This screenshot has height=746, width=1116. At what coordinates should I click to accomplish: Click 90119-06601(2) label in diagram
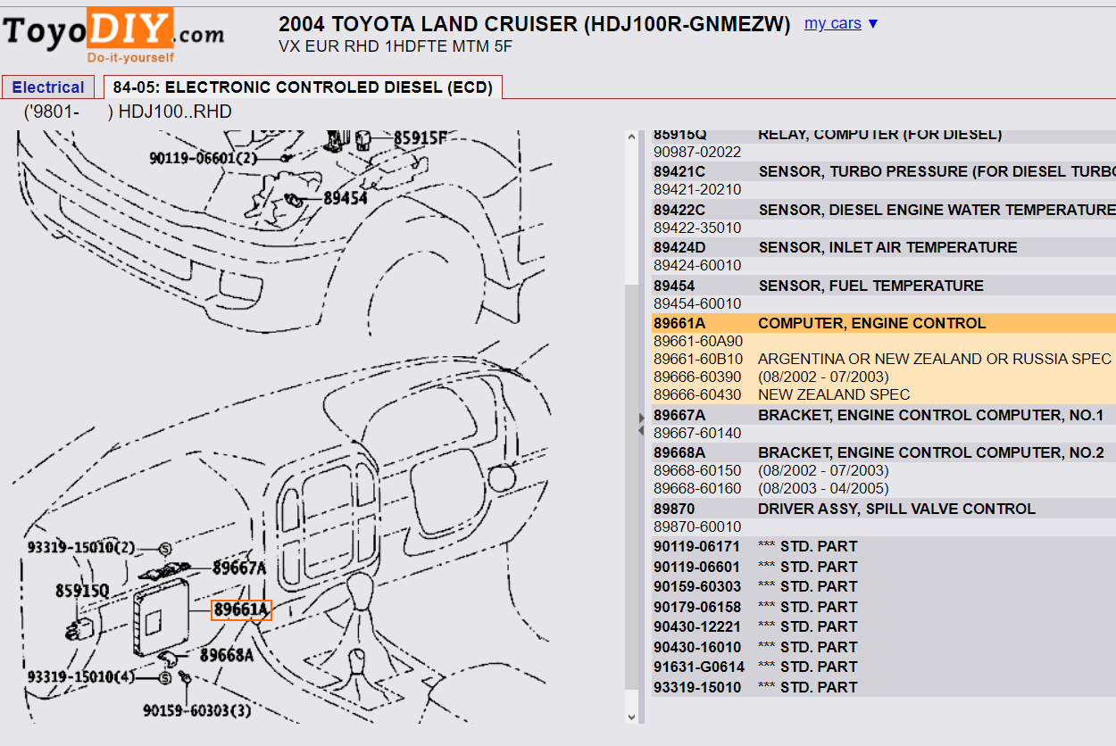pos(203,158)
